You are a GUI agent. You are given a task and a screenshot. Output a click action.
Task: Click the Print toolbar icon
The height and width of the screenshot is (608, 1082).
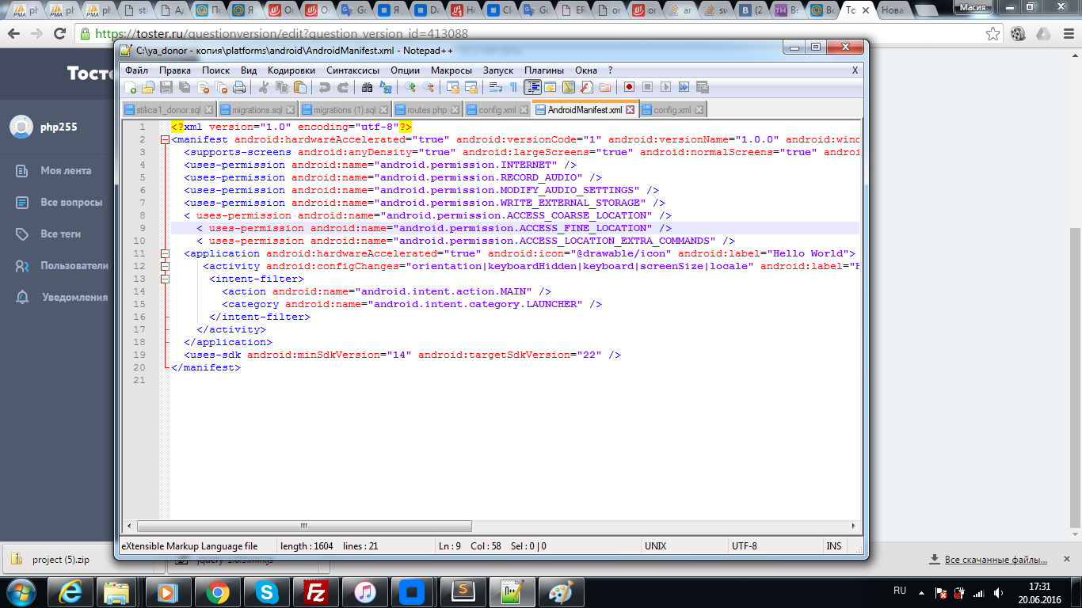click(239, 87)
